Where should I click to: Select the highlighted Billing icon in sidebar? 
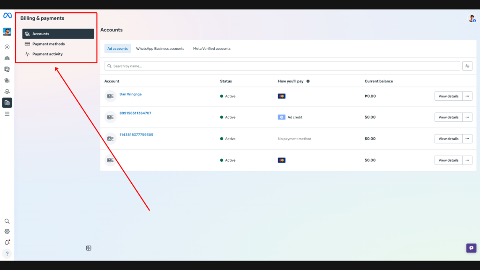7,103
